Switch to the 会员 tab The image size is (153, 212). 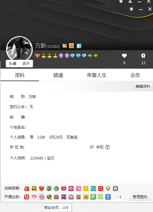[x=135, y=75]
